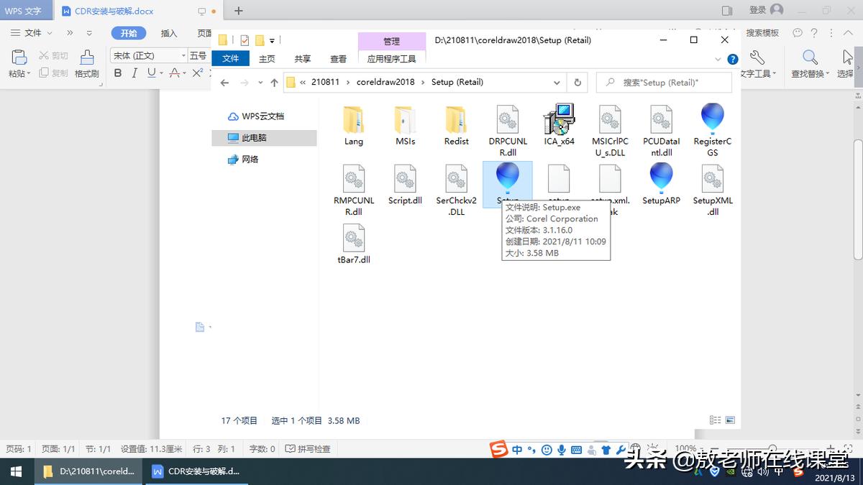Screen dimensions: 863x485
Task: Select the Setup balloon icon in Explorer
Action: click(508, 178)
